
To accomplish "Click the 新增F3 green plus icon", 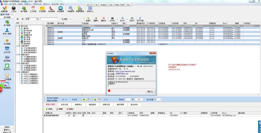I will (x=88, y=19).
